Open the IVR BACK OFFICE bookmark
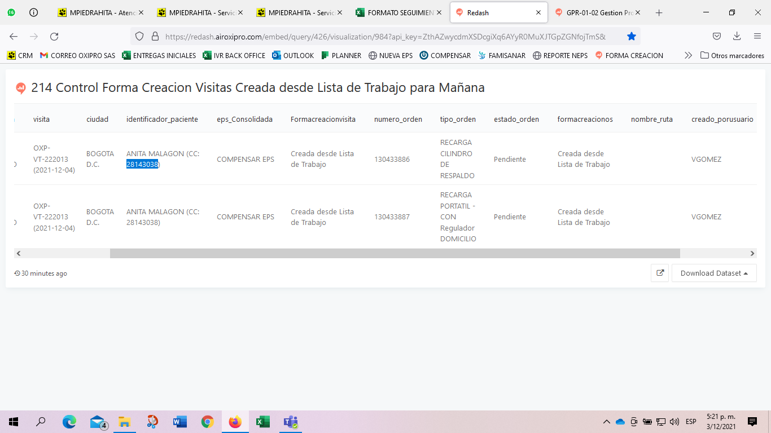 click(x=234, y=55)
